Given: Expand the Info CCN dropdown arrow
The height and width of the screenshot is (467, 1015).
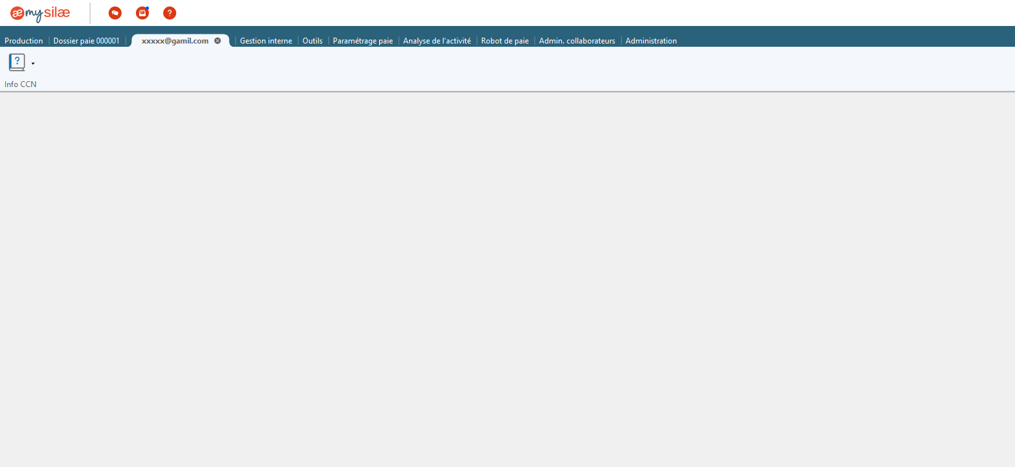Looking at the screenshot, I should tap(33, 64).
